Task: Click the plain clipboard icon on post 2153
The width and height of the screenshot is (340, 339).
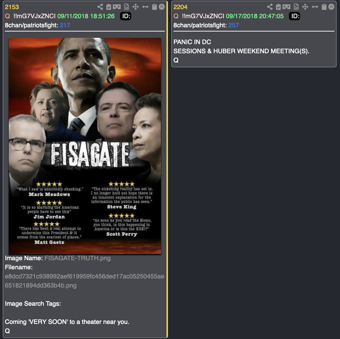Action: coord(154,7)
